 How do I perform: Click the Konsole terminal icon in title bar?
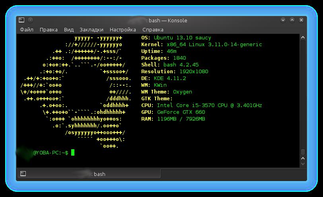(x=21, y=20)
